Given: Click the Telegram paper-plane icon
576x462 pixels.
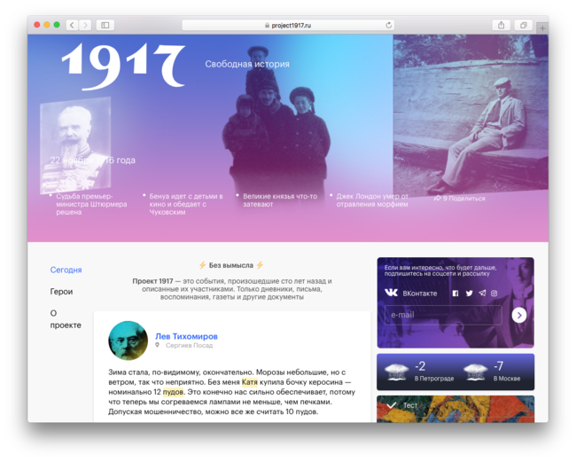Looking at the screenshot, I should 482,293.
